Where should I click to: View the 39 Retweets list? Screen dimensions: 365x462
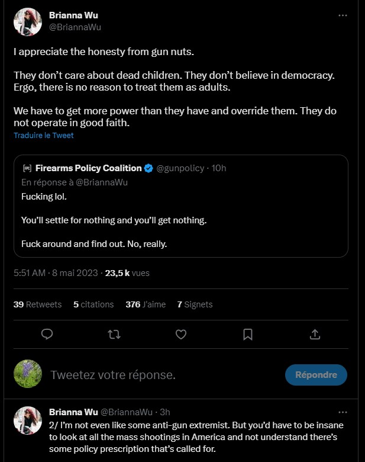pos(37,304)
